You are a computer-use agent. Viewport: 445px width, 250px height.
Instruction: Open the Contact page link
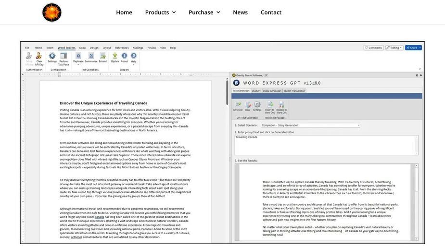click(271, 12)
